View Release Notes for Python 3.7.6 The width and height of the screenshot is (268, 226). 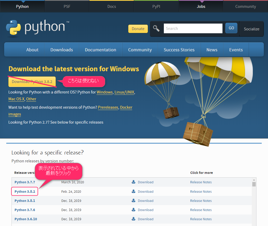click(201, 210)
